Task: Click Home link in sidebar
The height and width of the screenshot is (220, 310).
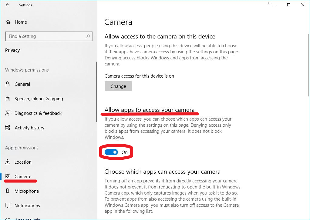Action: 21,22
